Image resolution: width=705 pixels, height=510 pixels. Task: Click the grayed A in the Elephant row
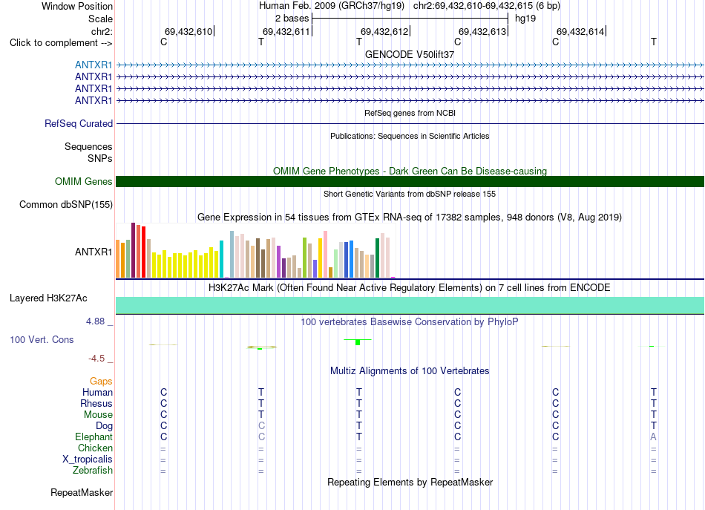click(x=653, y=437)
